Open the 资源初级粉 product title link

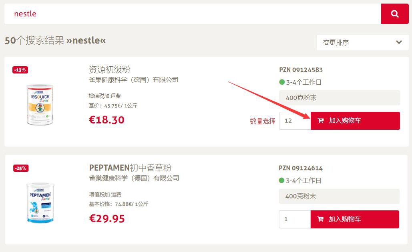click(x=109, y=69)
